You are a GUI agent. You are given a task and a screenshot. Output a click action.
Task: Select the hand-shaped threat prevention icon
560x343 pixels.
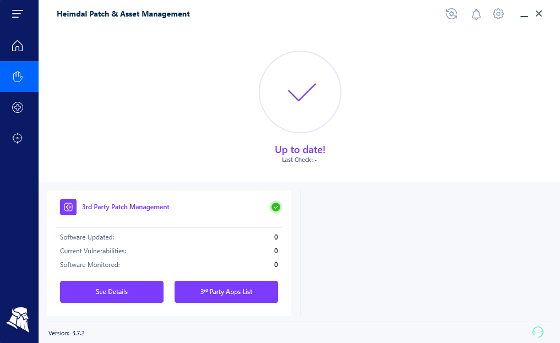pos(18,77)
